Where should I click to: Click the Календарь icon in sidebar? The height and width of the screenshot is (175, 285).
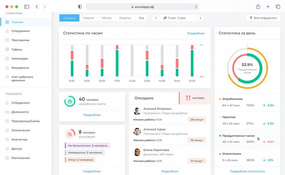pyautogui.click(x=7, y=58)
